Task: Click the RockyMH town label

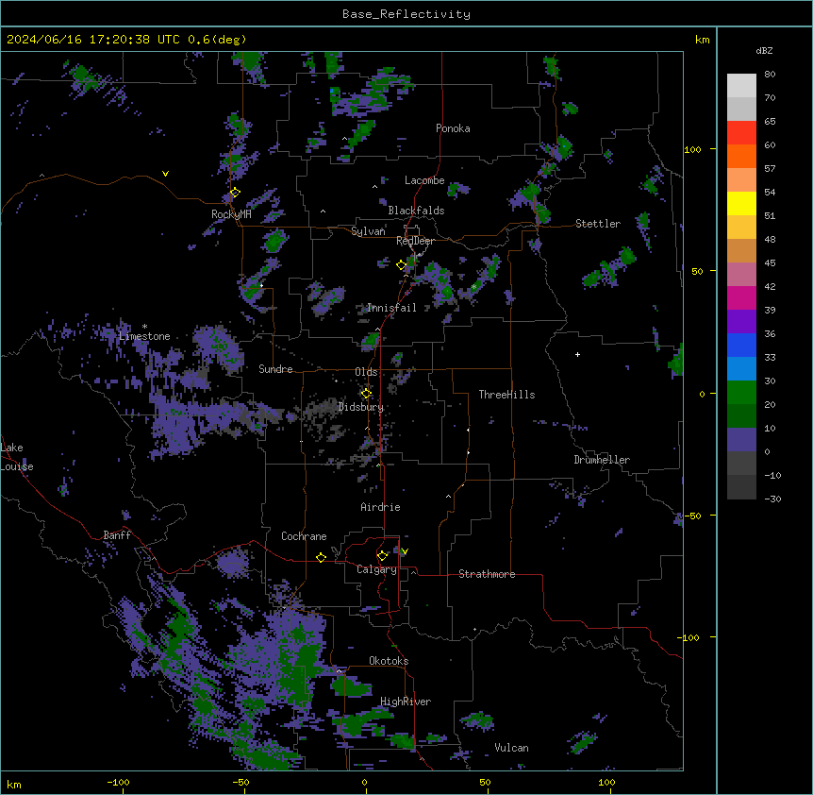Action: click(x=231, y=214)
